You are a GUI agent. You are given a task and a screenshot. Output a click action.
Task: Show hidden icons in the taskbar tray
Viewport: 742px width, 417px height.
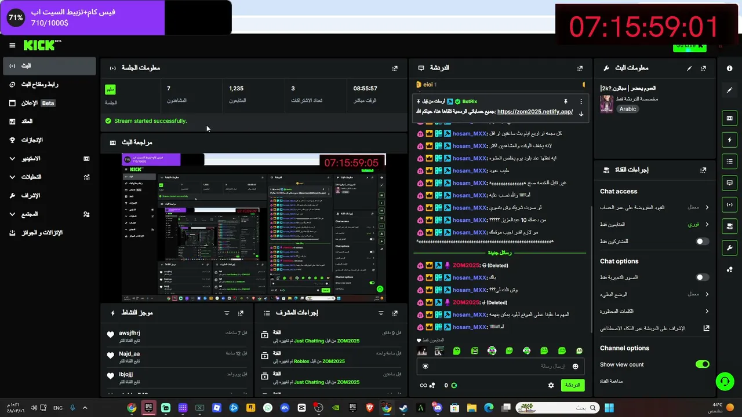(x=85, y=408)
